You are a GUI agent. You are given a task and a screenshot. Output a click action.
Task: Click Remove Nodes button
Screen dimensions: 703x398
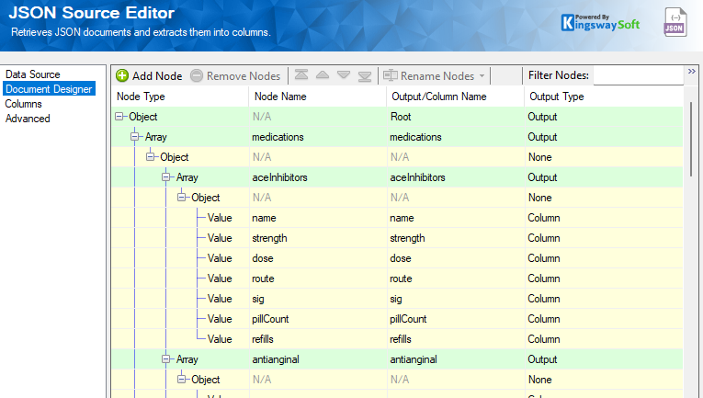[x=235, y=75]
